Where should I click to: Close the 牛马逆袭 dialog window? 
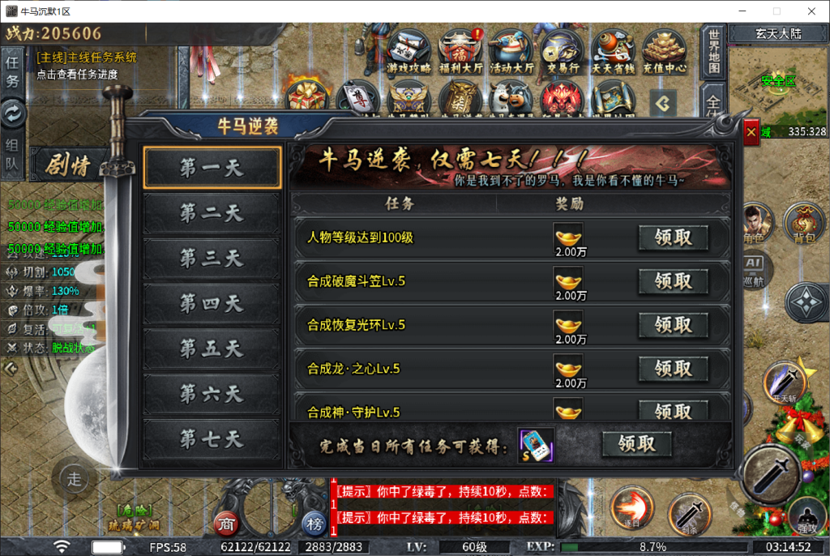751,132
